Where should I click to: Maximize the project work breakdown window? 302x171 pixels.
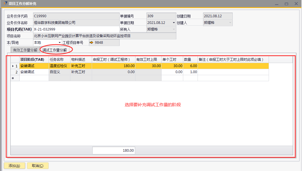286,4
